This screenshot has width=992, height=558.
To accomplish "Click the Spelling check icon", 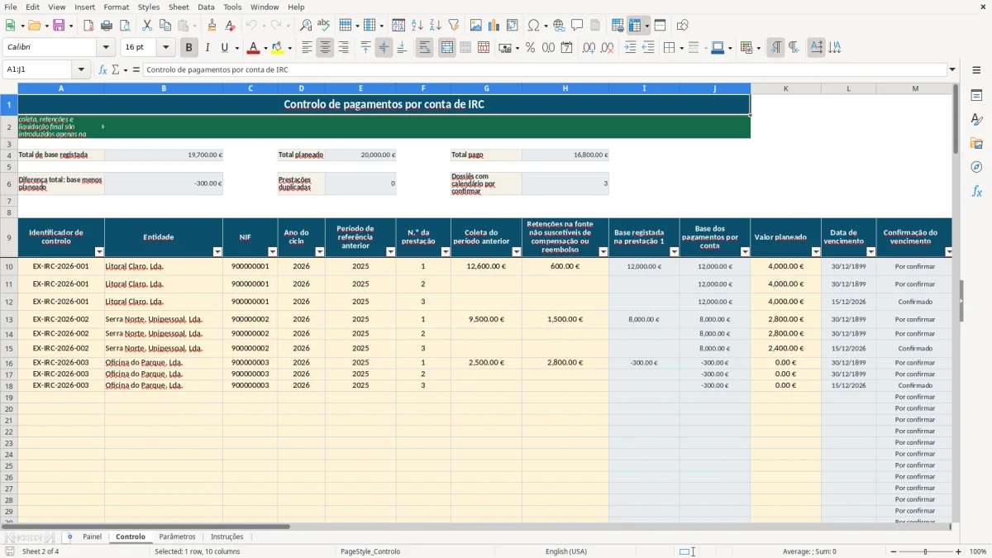I will pos(324,26).
